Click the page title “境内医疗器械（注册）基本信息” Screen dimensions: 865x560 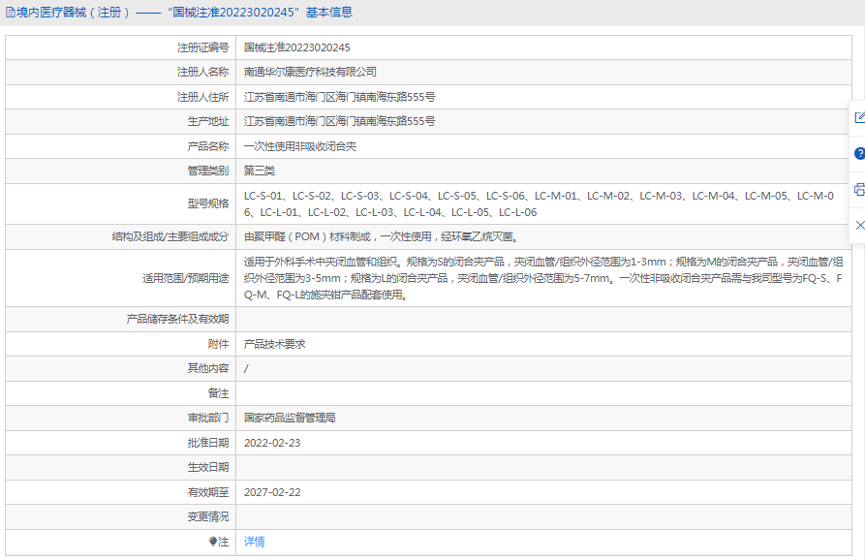[184, 13]
